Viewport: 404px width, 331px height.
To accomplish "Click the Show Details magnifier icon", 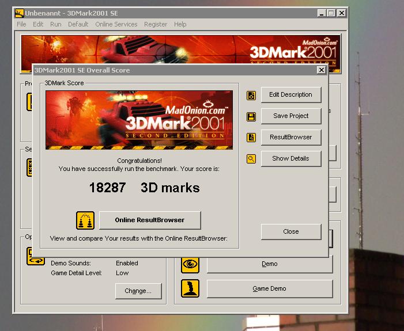I will coord(251,159).
